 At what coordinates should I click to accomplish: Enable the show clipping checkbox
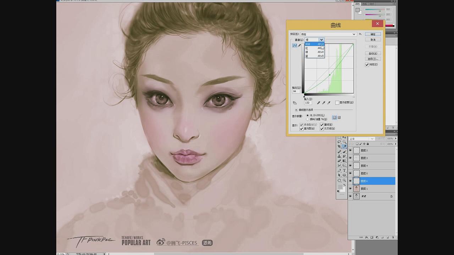point(337,103)
